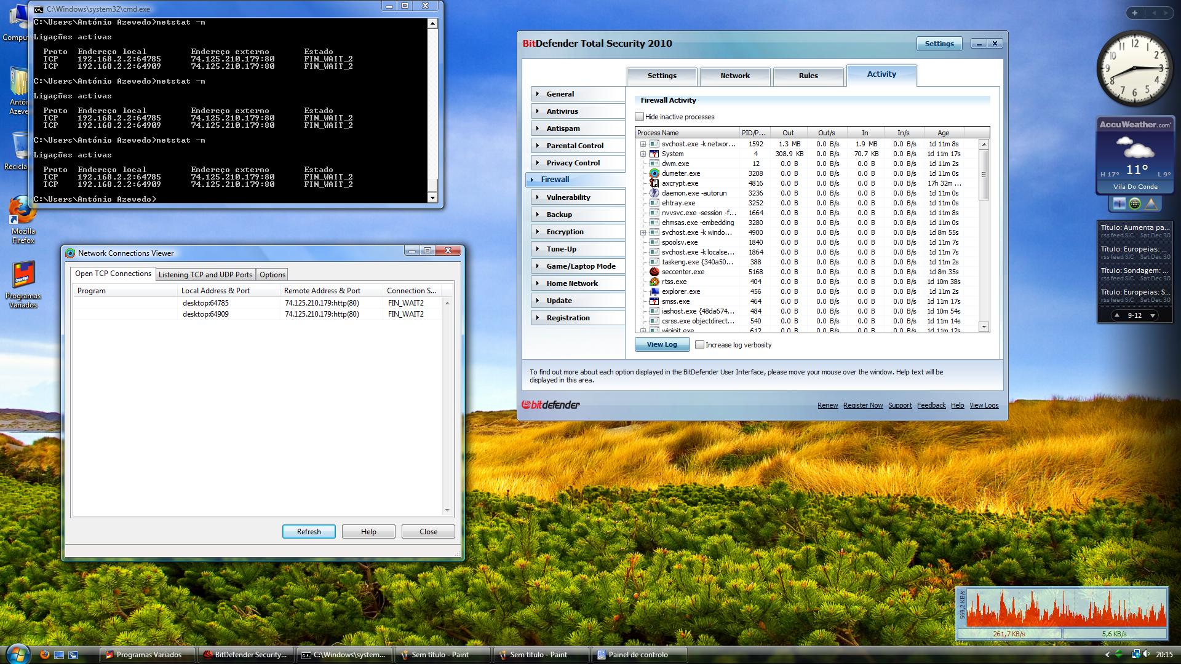
Task: Open the Register Now link
Action: pyautogui.click(x=862, y=405)
